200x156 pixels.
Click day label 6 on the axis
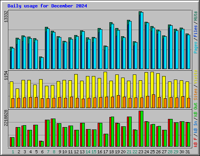click(x=42, y=152)
